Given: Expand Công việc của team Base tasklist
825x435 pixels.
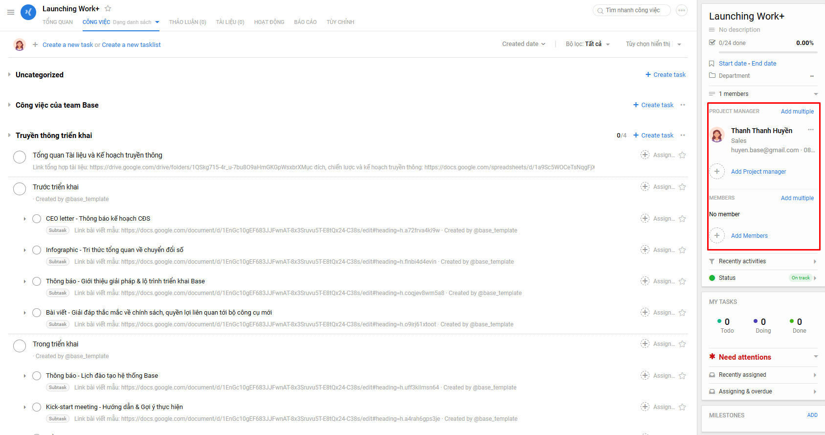Looking at the screenshot, I should coord(9,105).
